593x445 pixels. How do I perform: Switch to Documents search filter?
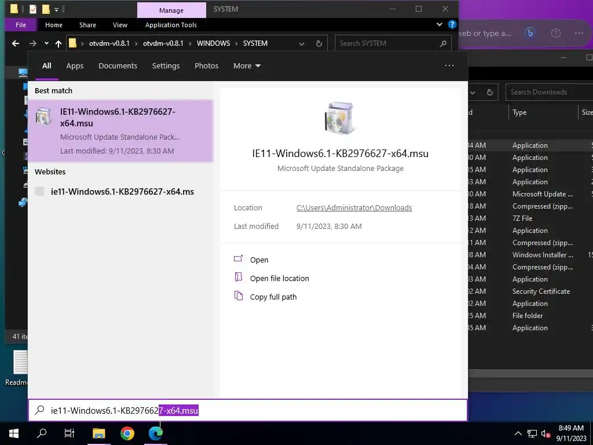(118, 65)
